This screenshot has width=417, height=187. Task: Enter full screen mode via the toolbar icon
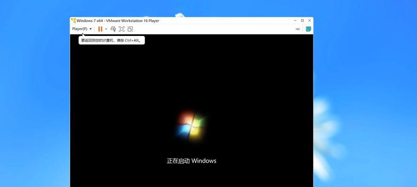[x=121, y=29]
